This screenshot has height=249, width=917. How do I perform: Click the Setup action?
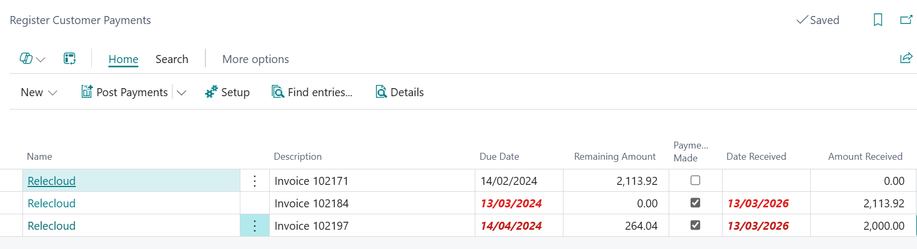(x=228, y=92)
